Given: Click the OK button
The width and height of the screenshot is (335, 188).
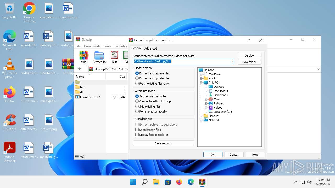Looking at the screenshot, I should tap(213, 155).
